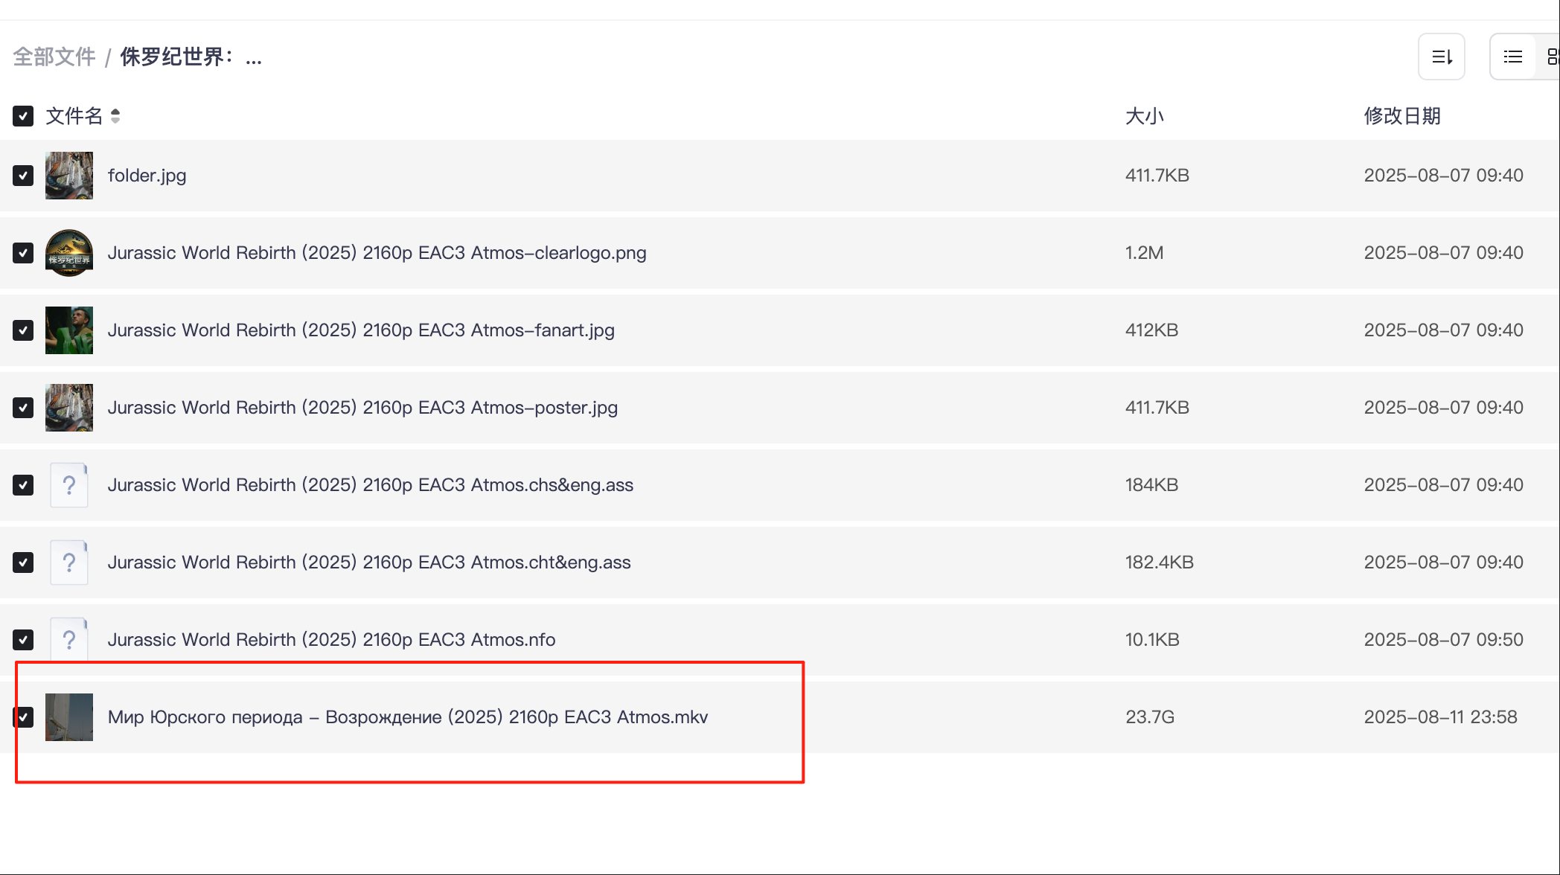Screen dimensions: 1560x875
Task: Open the unknown-file icon for cht&eng.ass
Action: tap(69, 562)
